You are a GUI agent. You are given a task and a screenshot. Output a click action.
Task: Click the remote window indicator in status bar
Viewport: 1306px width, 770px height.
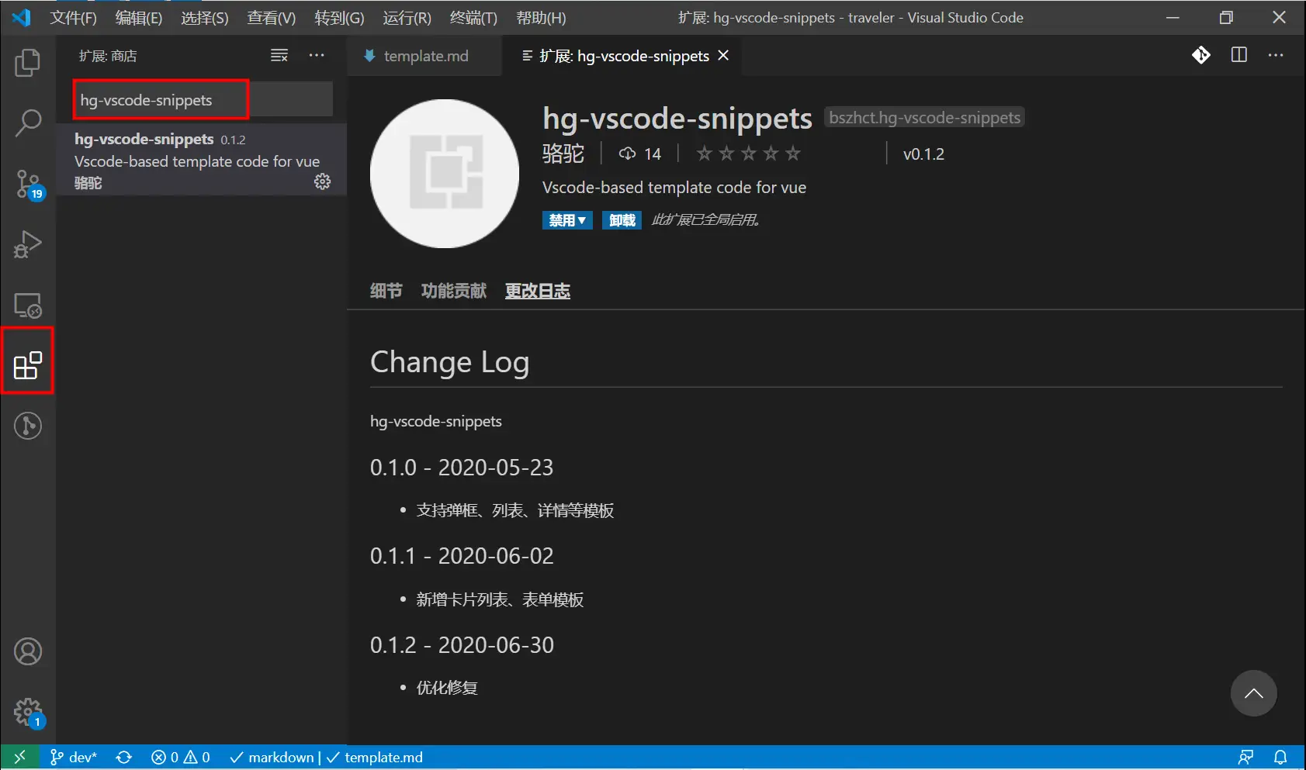point(19,757)
